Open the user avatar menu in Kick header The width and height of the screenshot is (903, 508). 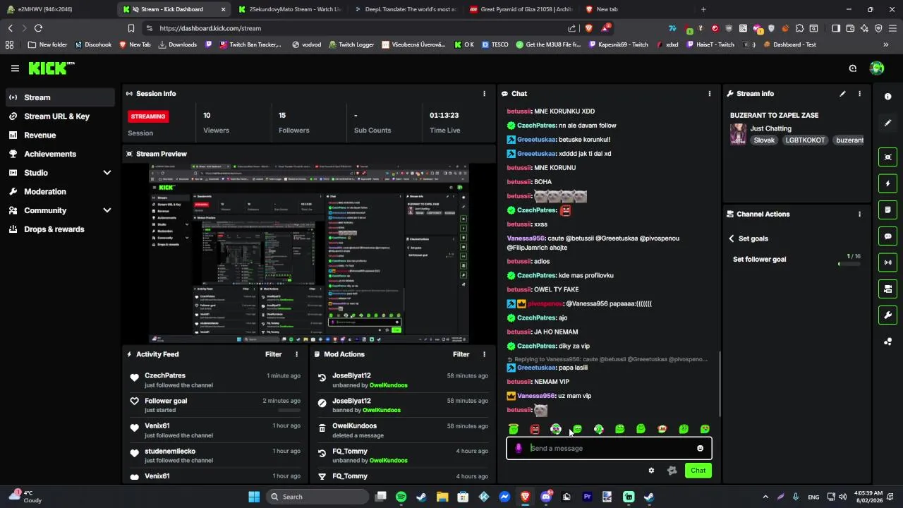pyautogui.click(x=877, y=68)
